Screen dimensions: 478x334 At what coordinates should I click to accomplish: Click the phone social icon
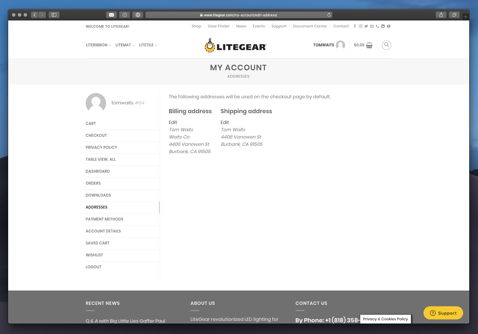point(377,26)
